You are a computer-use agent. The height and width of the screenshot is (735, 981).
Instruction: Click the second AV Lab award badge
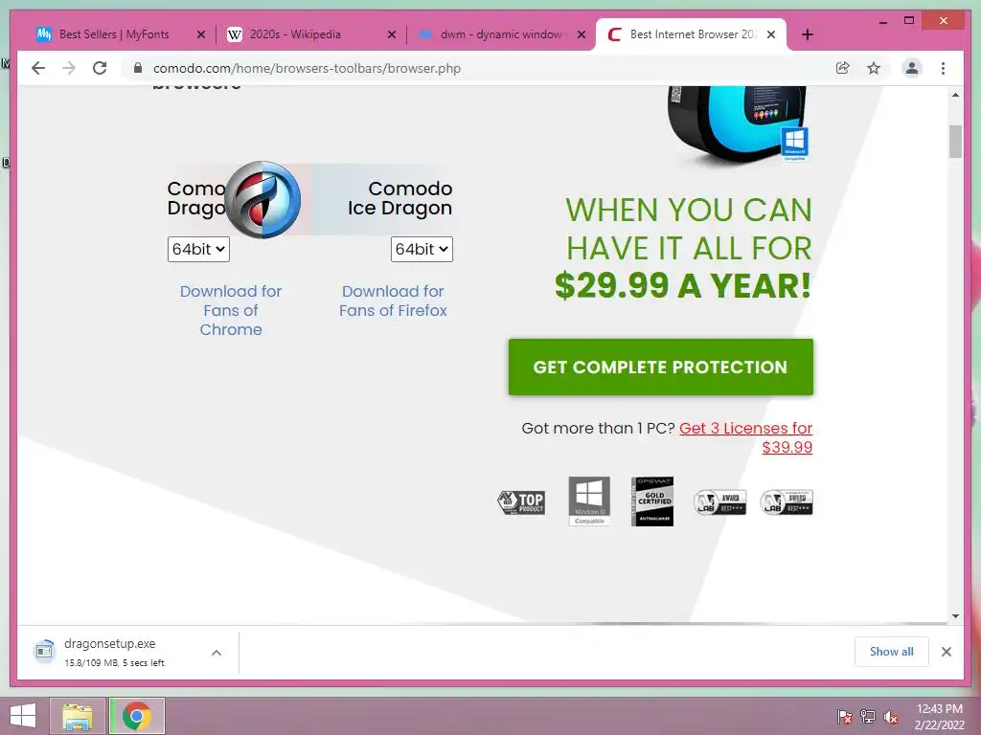pyautogui.click(x=787, y=501)
